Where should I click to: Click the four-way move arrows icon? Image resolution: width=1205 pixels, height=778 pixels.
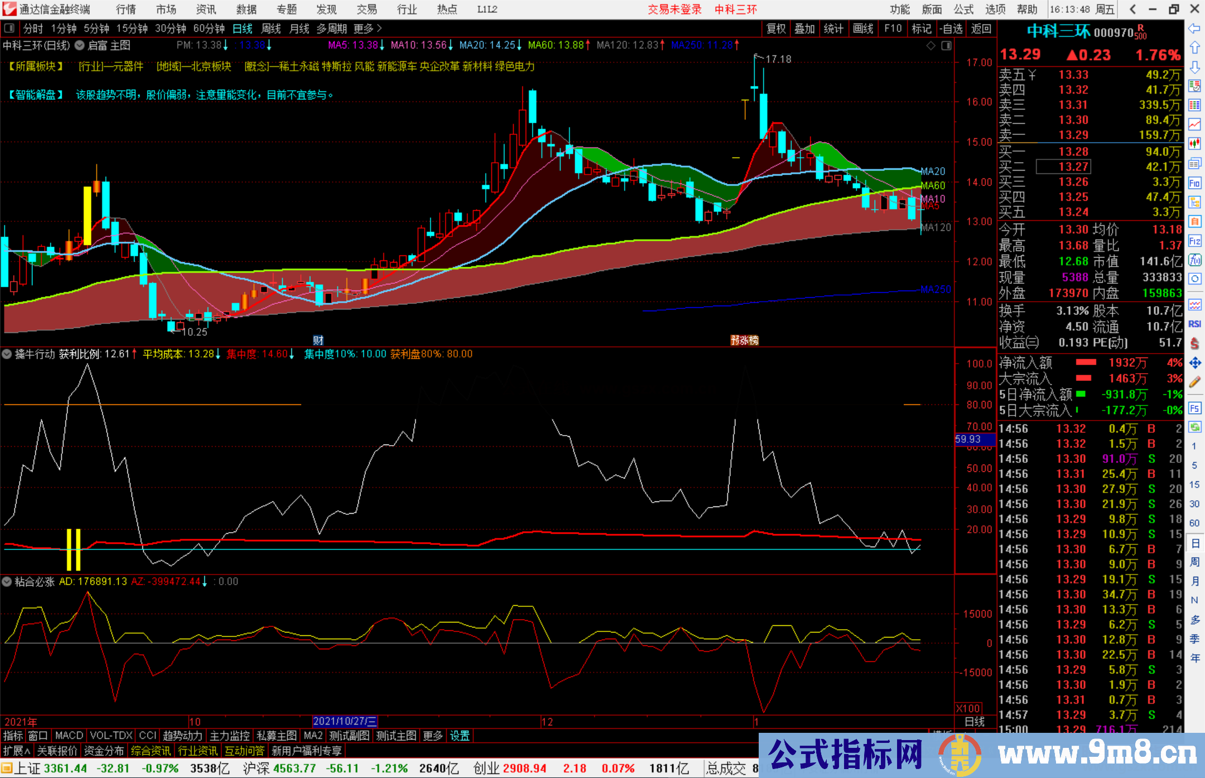point(1194,363)
